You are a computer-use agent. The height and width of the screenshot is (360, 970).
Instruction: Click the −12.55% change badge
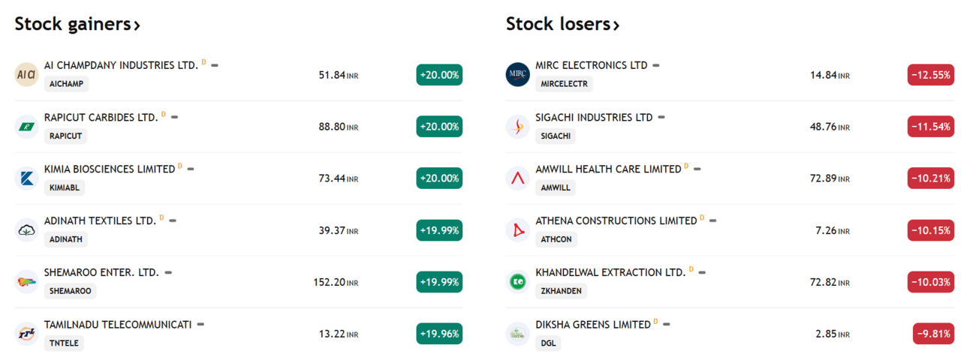(930, 75)
